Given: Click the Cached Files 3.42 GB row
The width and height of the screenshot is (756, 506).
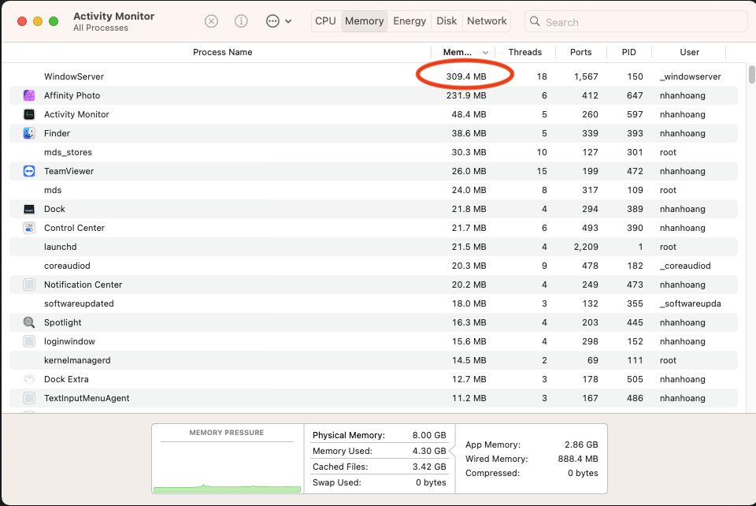Looking at the screenshot, I should point(379,467).
